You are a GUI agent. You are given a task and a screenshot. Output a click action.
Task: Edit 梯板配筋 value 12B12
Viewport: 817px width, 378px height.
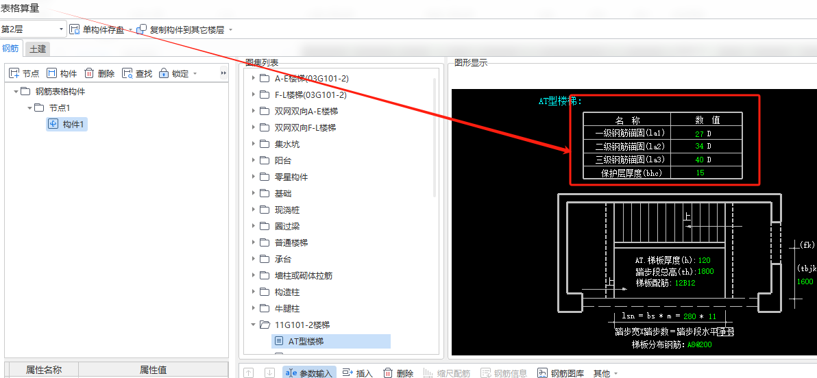pos(685,283)
